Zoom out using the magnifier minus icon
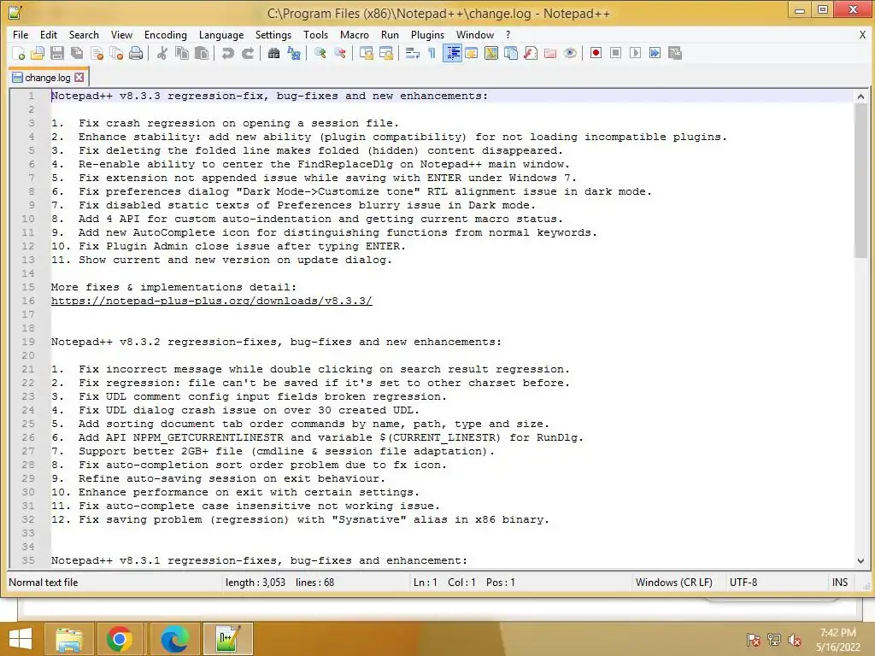Viewport: 875px width, 656px height. point(340,53)
